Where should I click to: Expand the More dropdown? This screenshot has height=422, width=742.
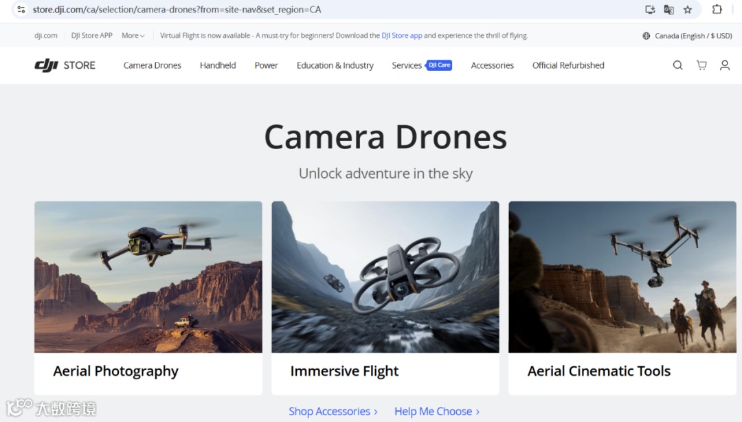[x=133, y=36]
